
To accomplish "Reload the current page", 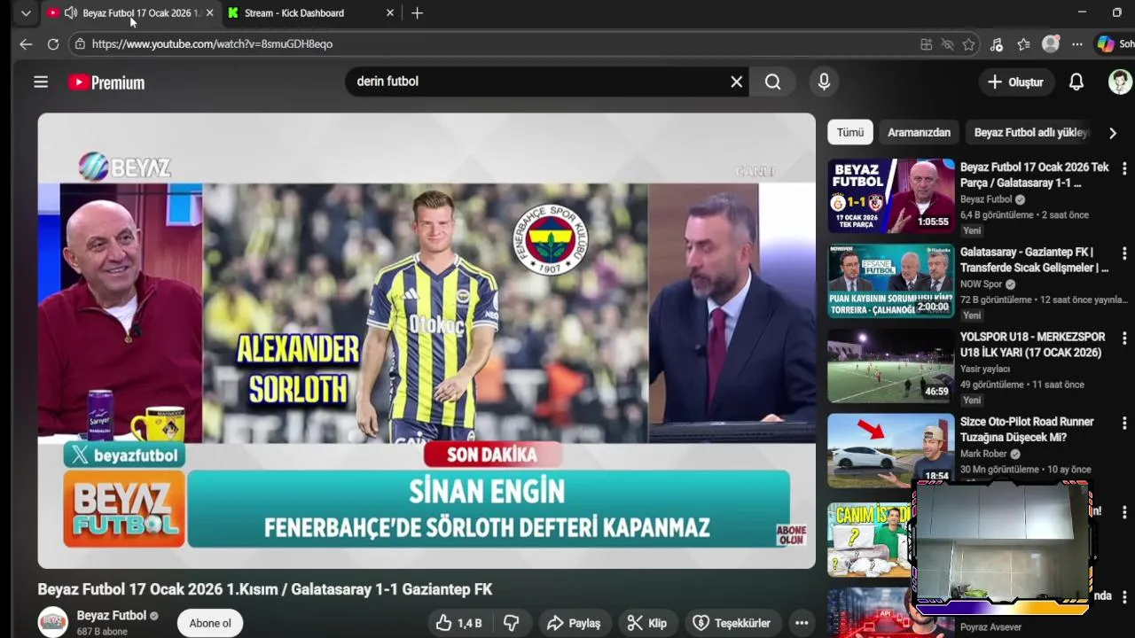I will [53, 44].
